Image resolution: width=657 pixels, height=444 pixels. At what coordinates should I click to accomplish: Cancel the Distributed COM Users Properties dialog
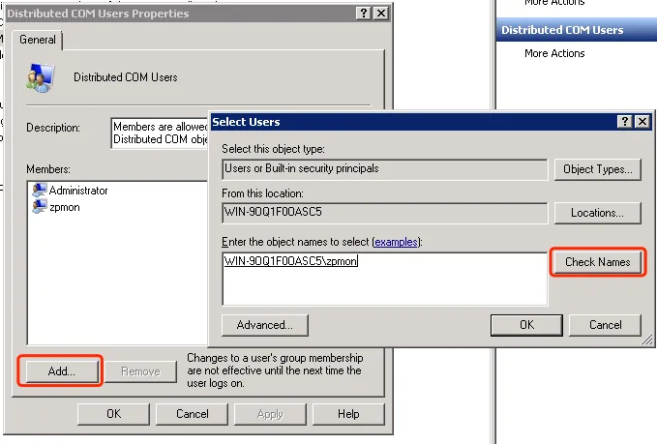(192, 414)
